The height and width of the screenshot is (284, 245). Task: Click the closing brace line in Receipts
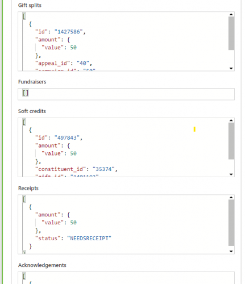point(30,247)
